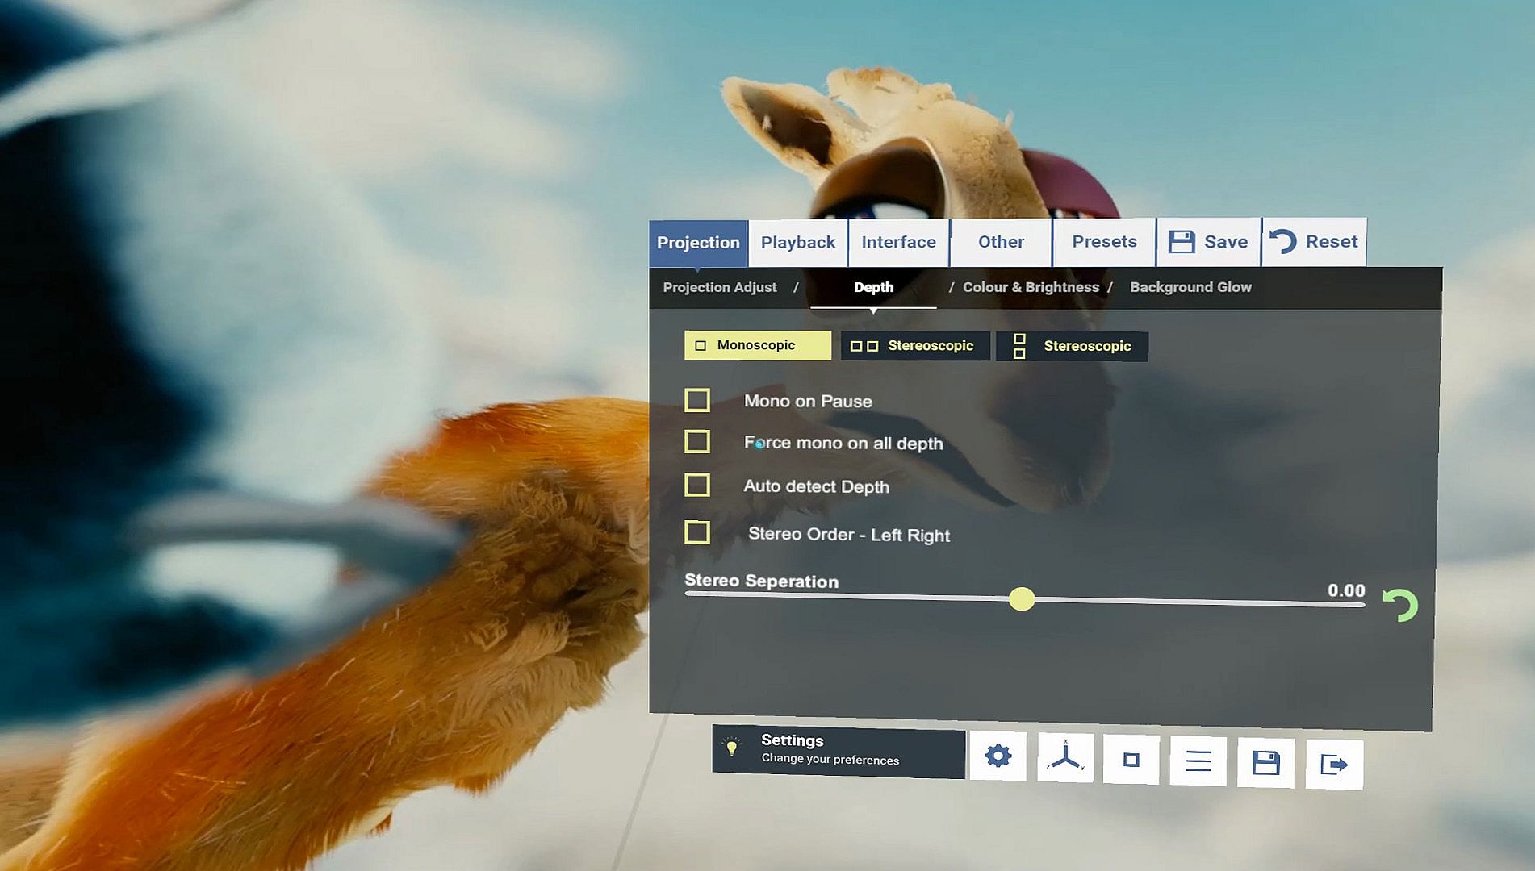Screen dimensions: 1535x871
Task: Open the three-line list menu icon
Action: (x=1198, y=761)
